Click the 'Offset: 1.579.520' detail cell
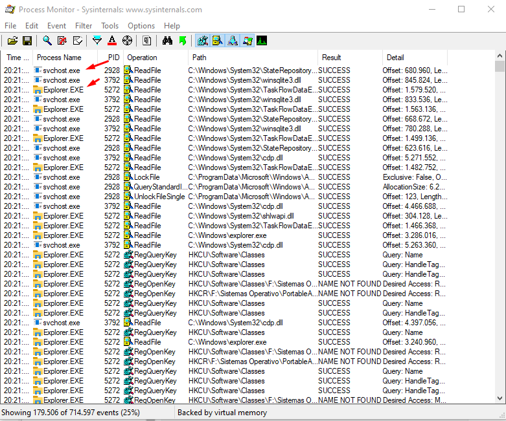Screen dimensions: 506x421 point(414,89)
